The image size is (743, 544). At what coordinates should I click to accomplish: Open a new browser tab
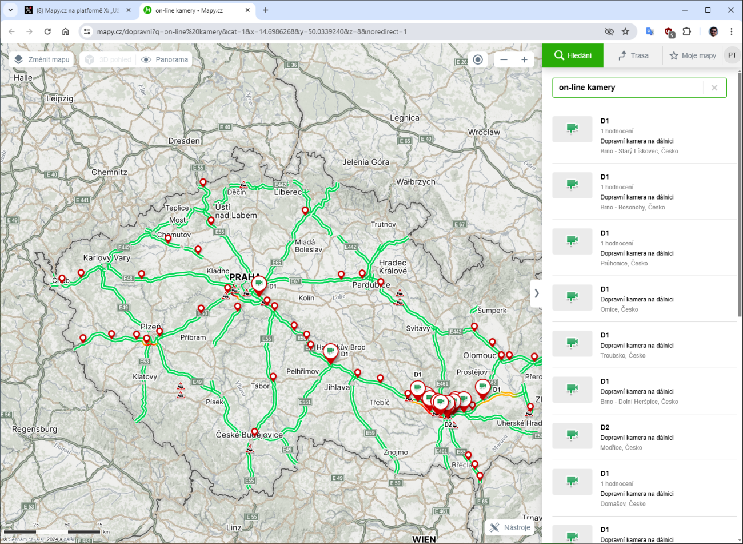[x=266, y=10]
